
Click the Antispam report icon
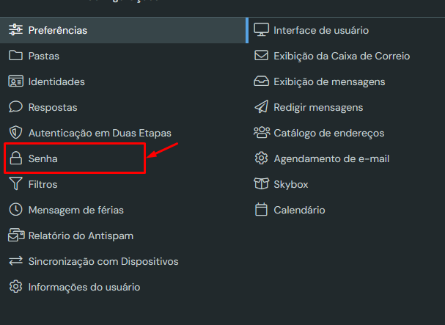click(x=15, y=235)
